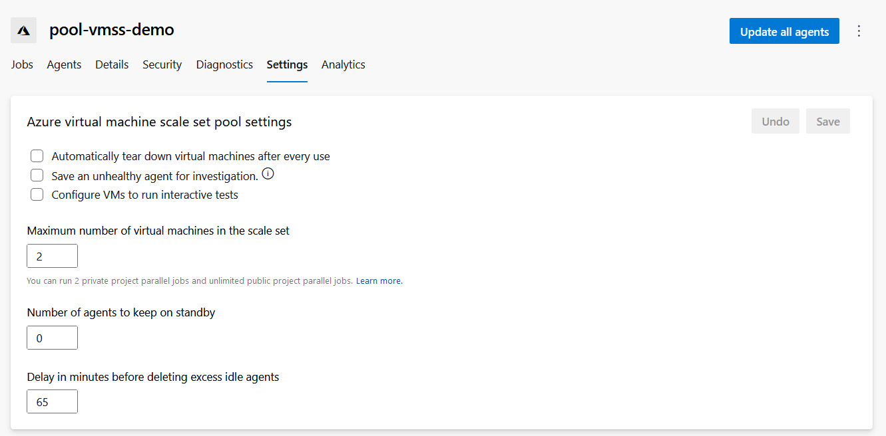Screen dimensions: 886x436
Task: Click the 'Azure virtual machine scale set pool settings' heading
Action: coord(159,122)
